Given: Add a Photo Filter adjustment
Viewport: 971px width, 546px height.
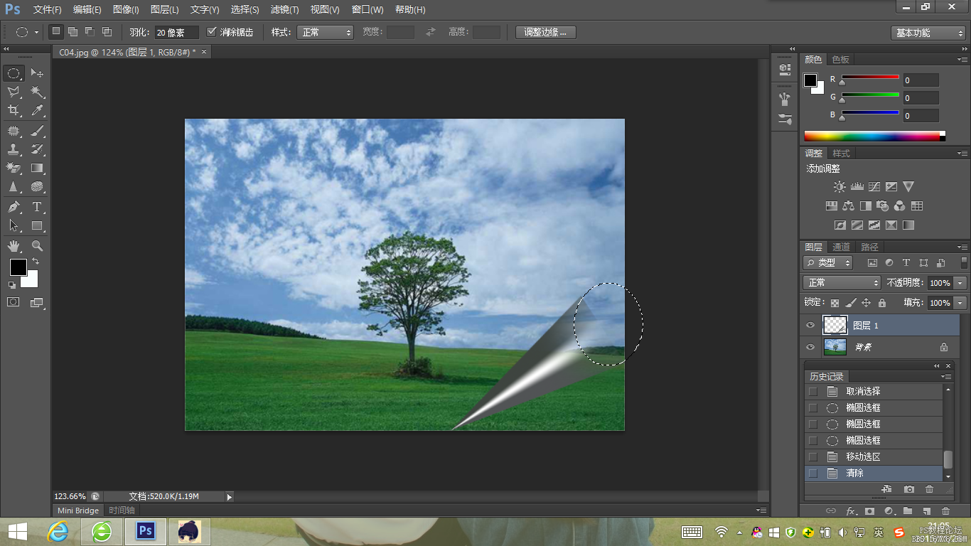Looking at the screenshot, I should [x=882, y=206].
